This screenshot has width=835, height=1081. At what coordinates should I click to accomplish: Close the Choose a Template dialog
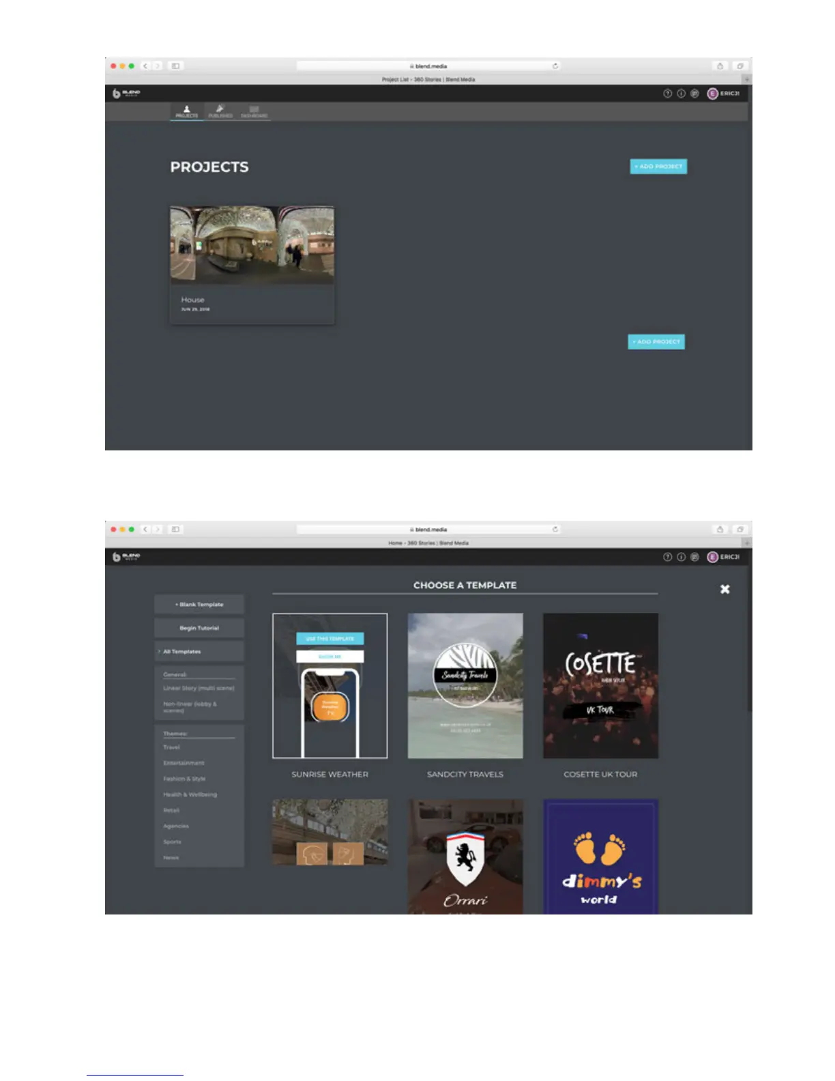(x=725, y=589)
